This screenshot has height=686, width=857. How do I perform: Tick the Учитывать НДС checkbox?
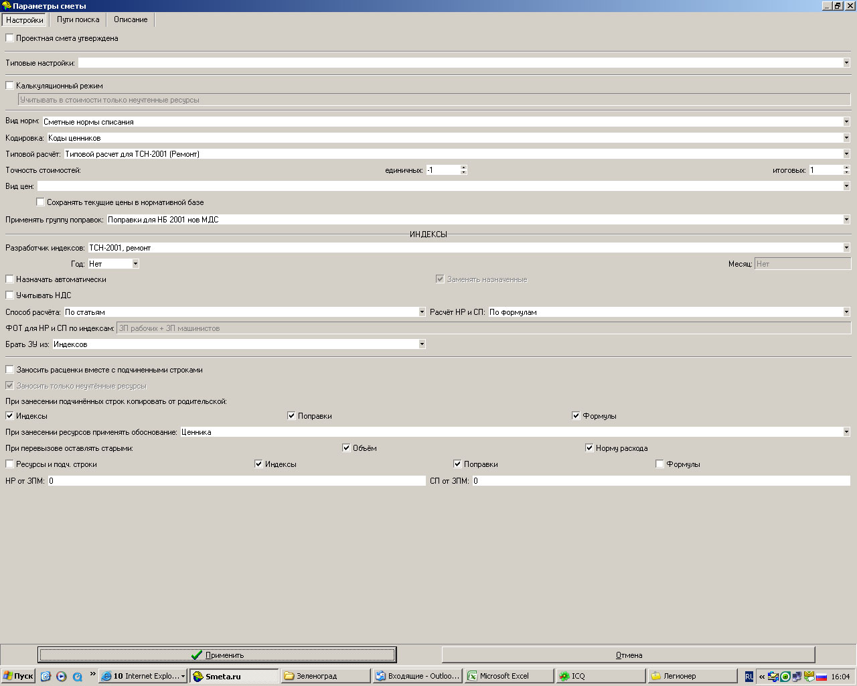(9, 295)
